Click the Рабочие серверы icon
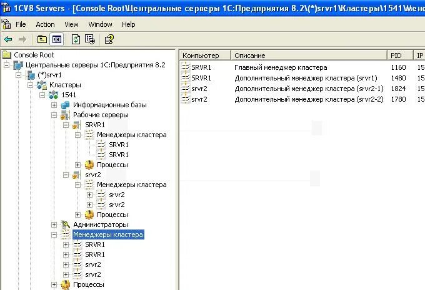This screenshot has height=290, width=425. click(x=65, y=115)
